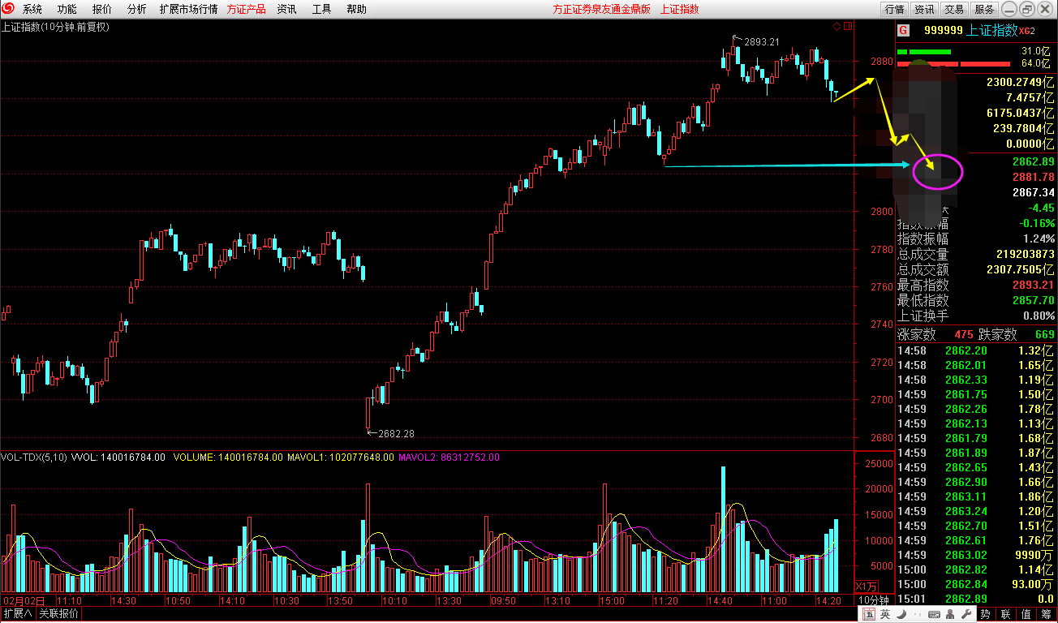Select the 势 tab at bottom right
The image size is (1058, 623).
click(x=985, y=615)
